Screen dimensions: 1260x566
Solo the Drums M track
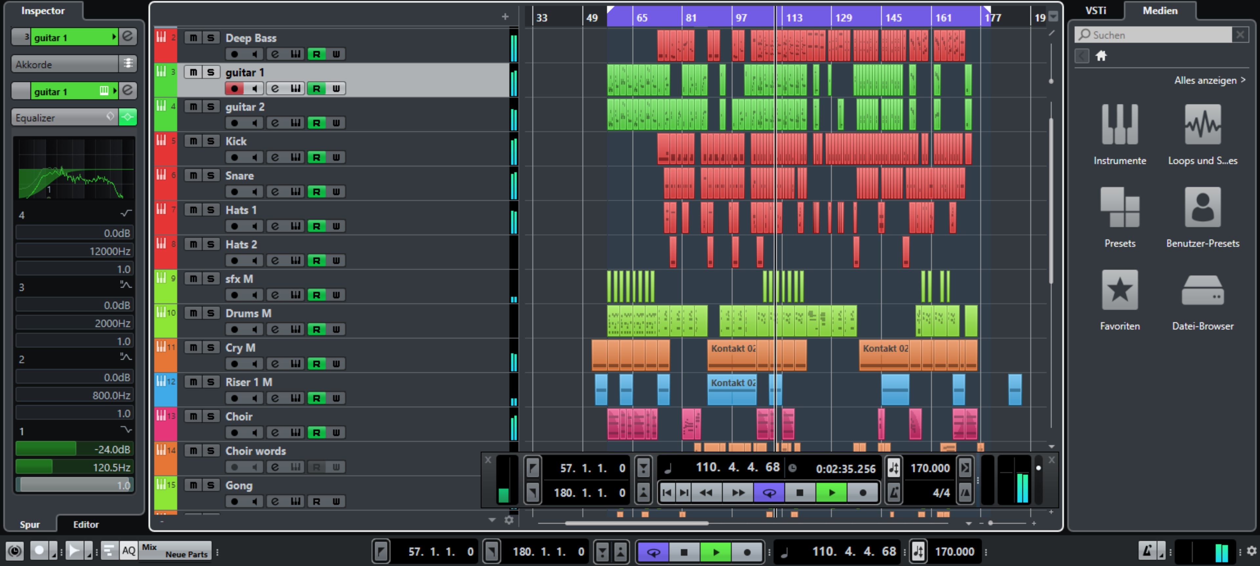point(211,314)
